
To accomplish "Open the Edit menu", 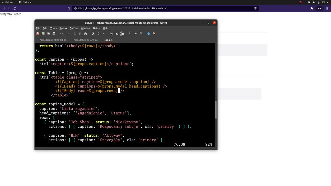I will [x=45, y=28].
